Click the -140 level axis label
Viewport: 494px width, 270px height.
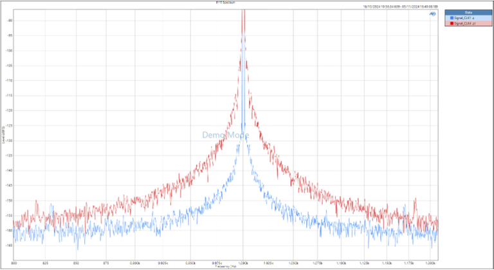tap(9, 170)
